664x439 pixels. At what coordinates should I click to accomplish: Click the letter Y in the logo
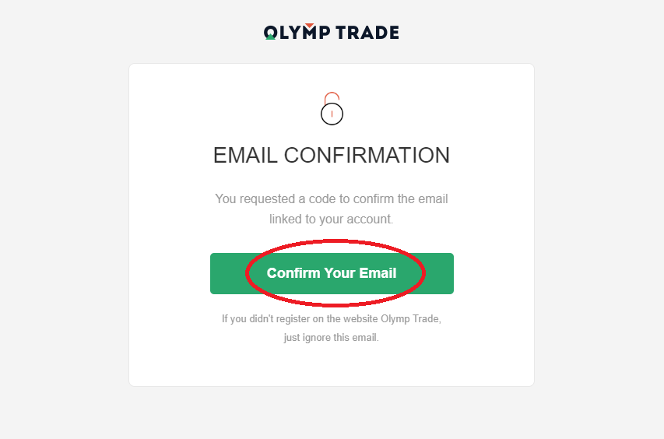pyautogui.click(x=296, y=33)
